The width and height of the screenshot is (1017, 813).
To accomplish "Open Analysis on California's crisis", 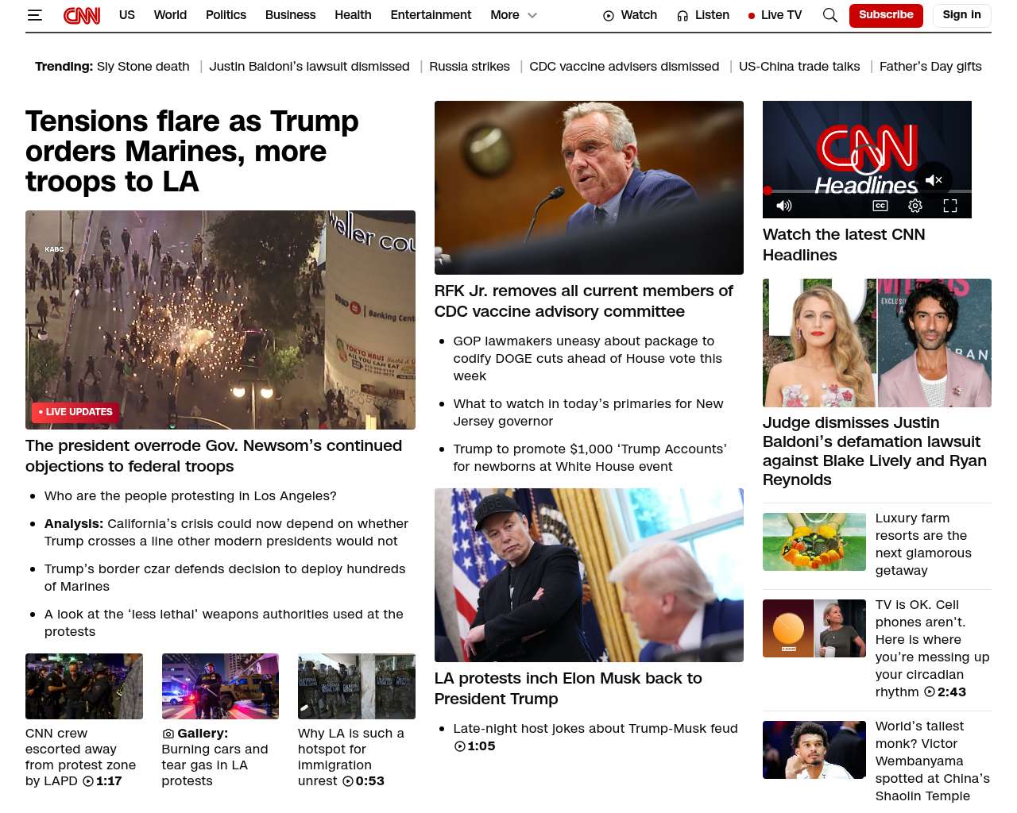I will [x=226, y=533].
